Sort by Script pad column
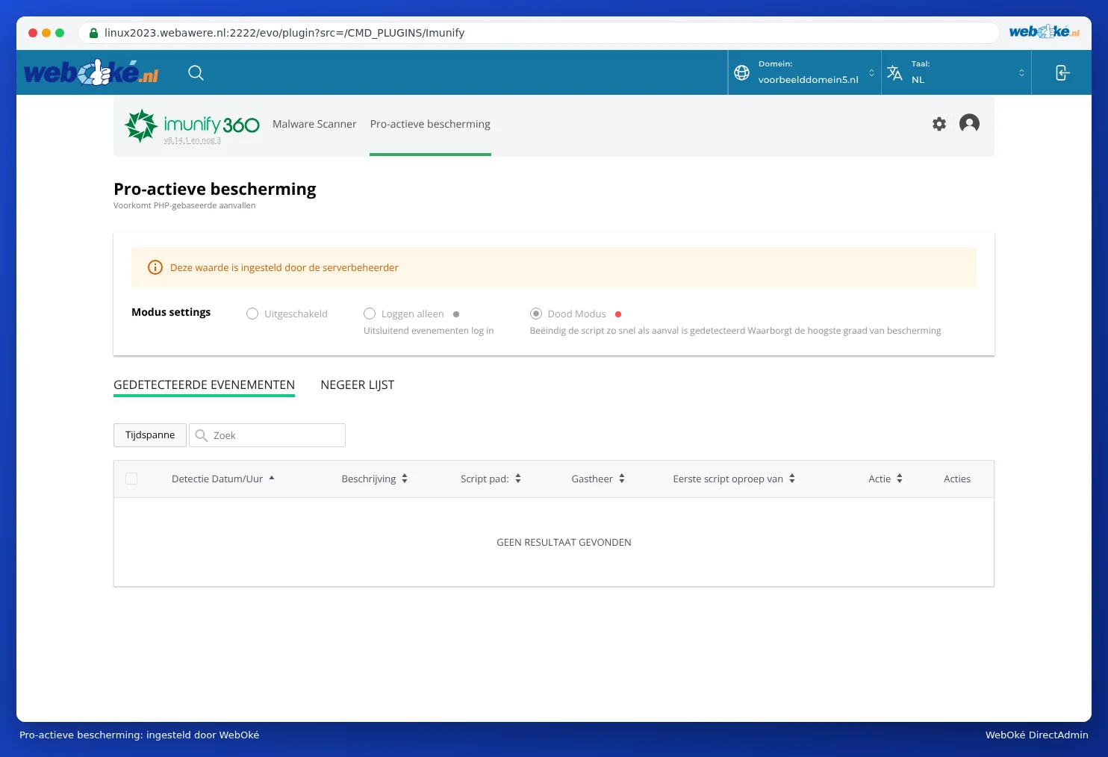 (x=491, y=479)
